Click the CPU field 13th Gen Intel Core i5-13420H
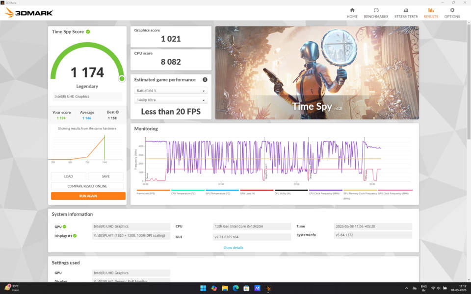 [252, 226]
